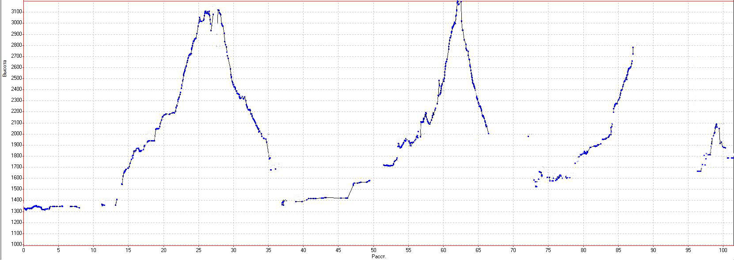
Task: Select the 1400 height axis value
Action: click(16, 200)
